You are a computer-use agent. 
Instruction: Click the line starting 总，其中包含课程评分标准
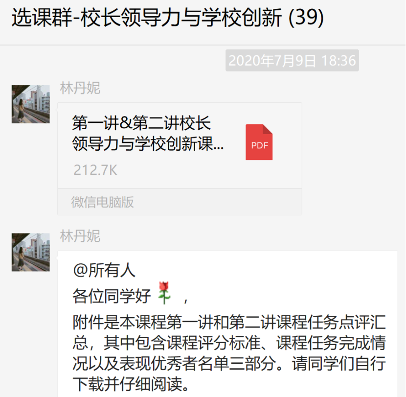click(229, 343)
